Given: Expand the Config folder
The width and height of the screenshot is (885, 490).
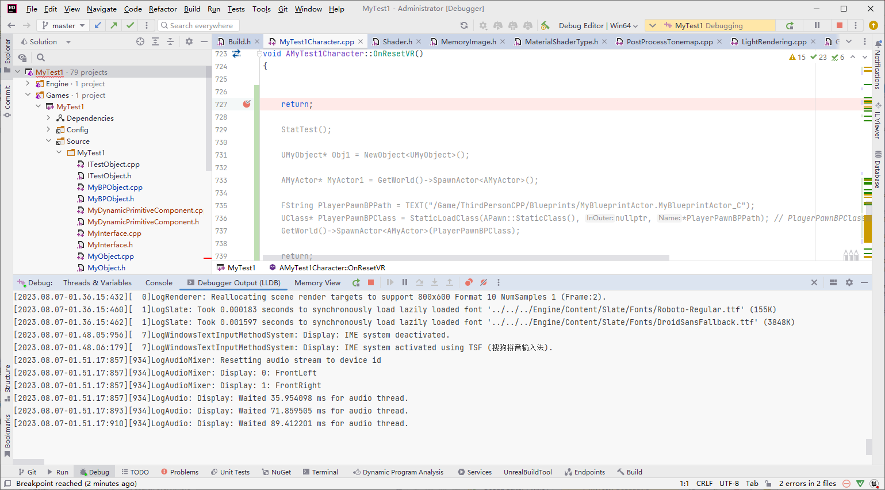Looking at the screenshot, I should (x=48, y=129).
